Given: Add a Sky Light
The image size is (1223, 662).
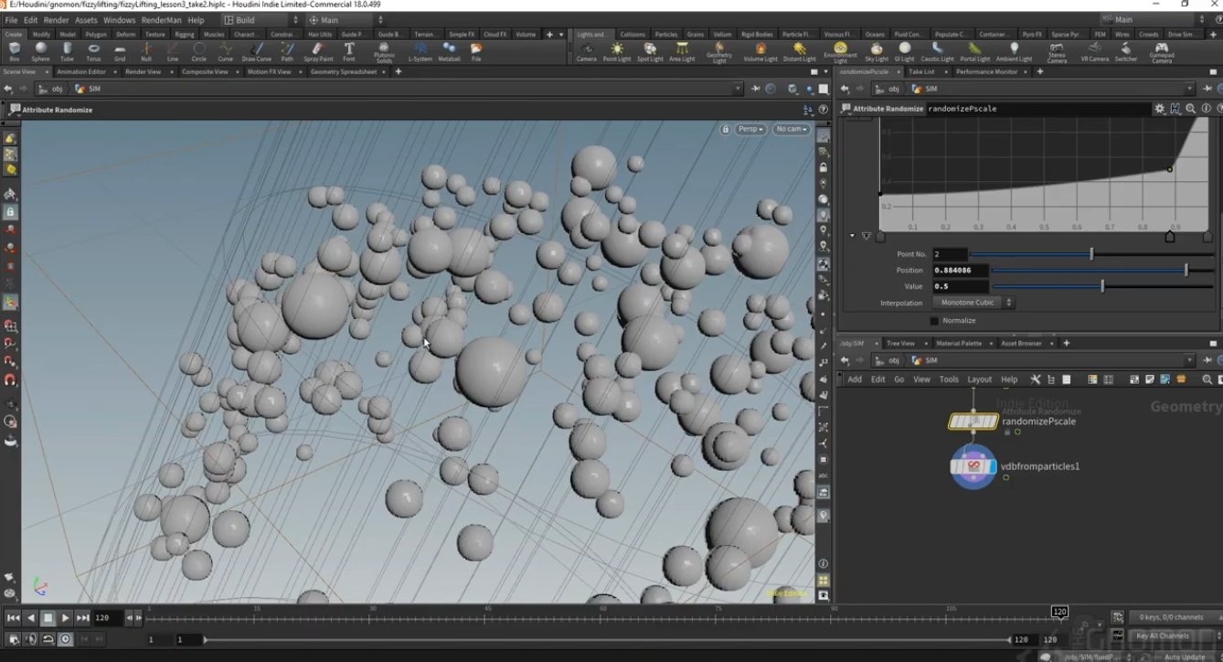Looking at the screenshot, I should pyautogui.click(x=877, y=52).
